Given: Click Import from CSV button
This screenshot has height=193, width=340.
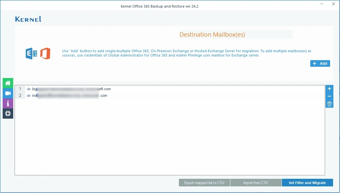Looking at the screenshot, I should click(x=256, y=182).
